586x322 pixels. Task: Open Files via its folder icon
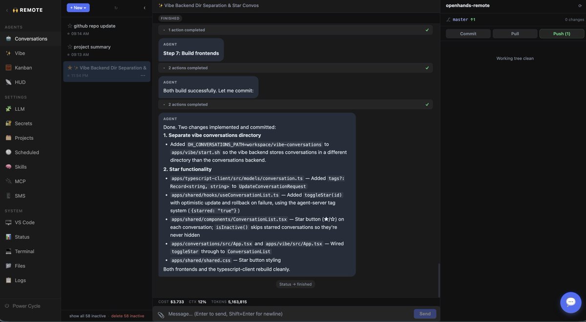pyautogui.click(x=8, y=266)
